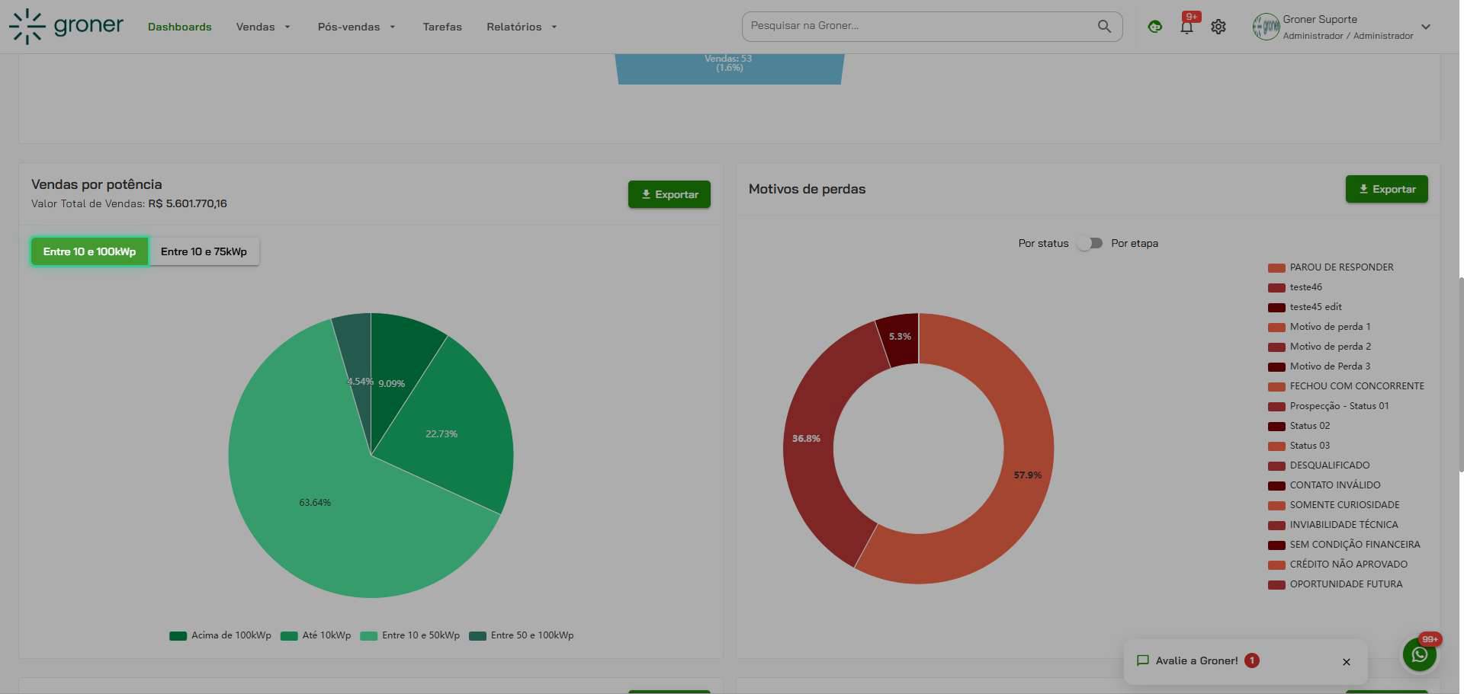The height and width of the screenshot is (694, 1464).
Task: Toggle FECHOU COM CONCORRENTE legend entry
Action: point(1346,386)
